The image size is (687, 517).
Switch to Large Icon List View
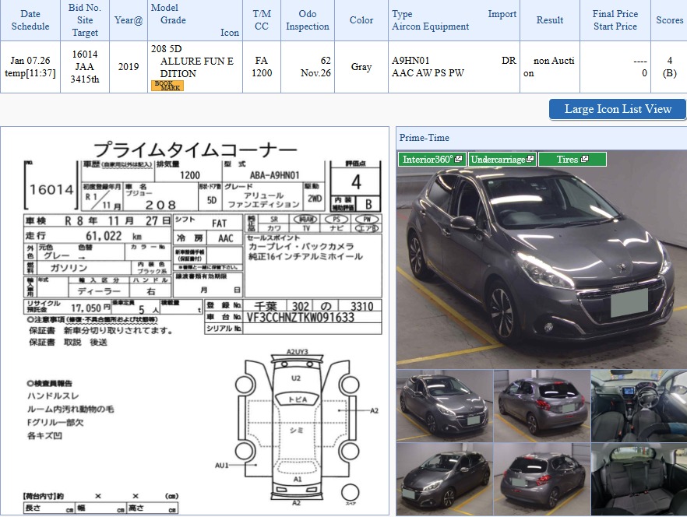coord(618,109)
